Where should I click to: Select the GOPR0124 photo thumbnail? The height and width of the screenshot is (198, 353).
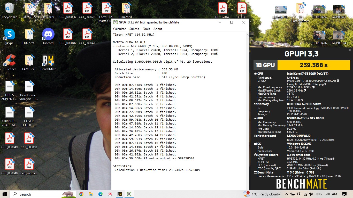coord(339,37)
